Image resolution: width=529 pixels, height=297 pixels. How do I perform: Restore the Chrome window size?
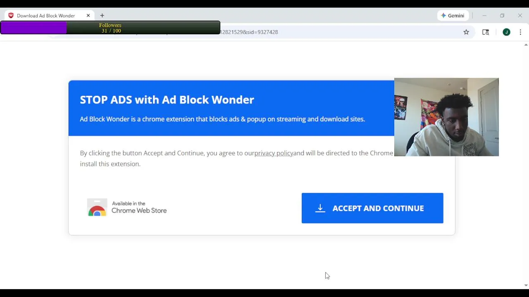click(502, 16)
